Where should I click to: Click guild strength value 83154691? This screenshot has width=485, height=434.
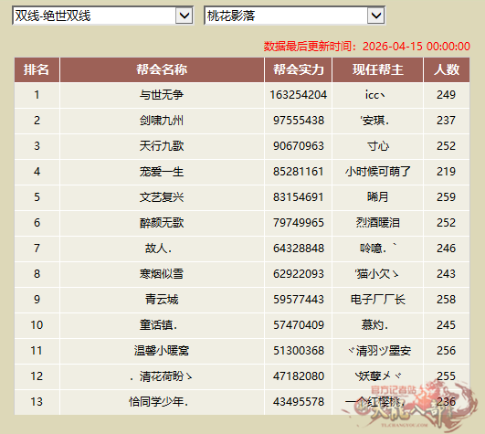point(298,197)
